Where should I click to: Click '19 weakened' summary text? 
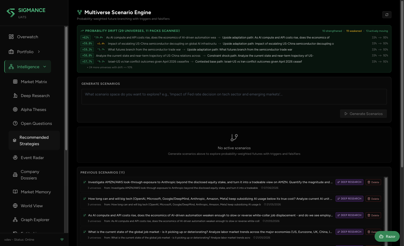tap(354, 31)
